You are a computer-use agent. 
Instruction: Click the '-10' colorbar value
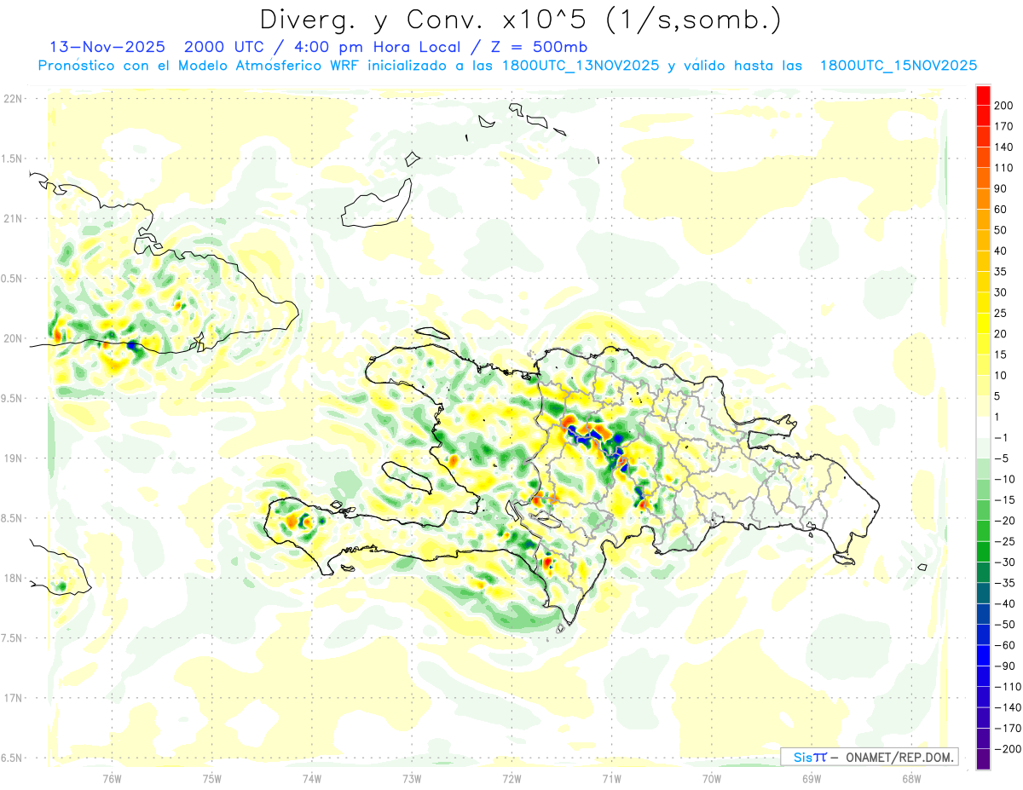1006,479
